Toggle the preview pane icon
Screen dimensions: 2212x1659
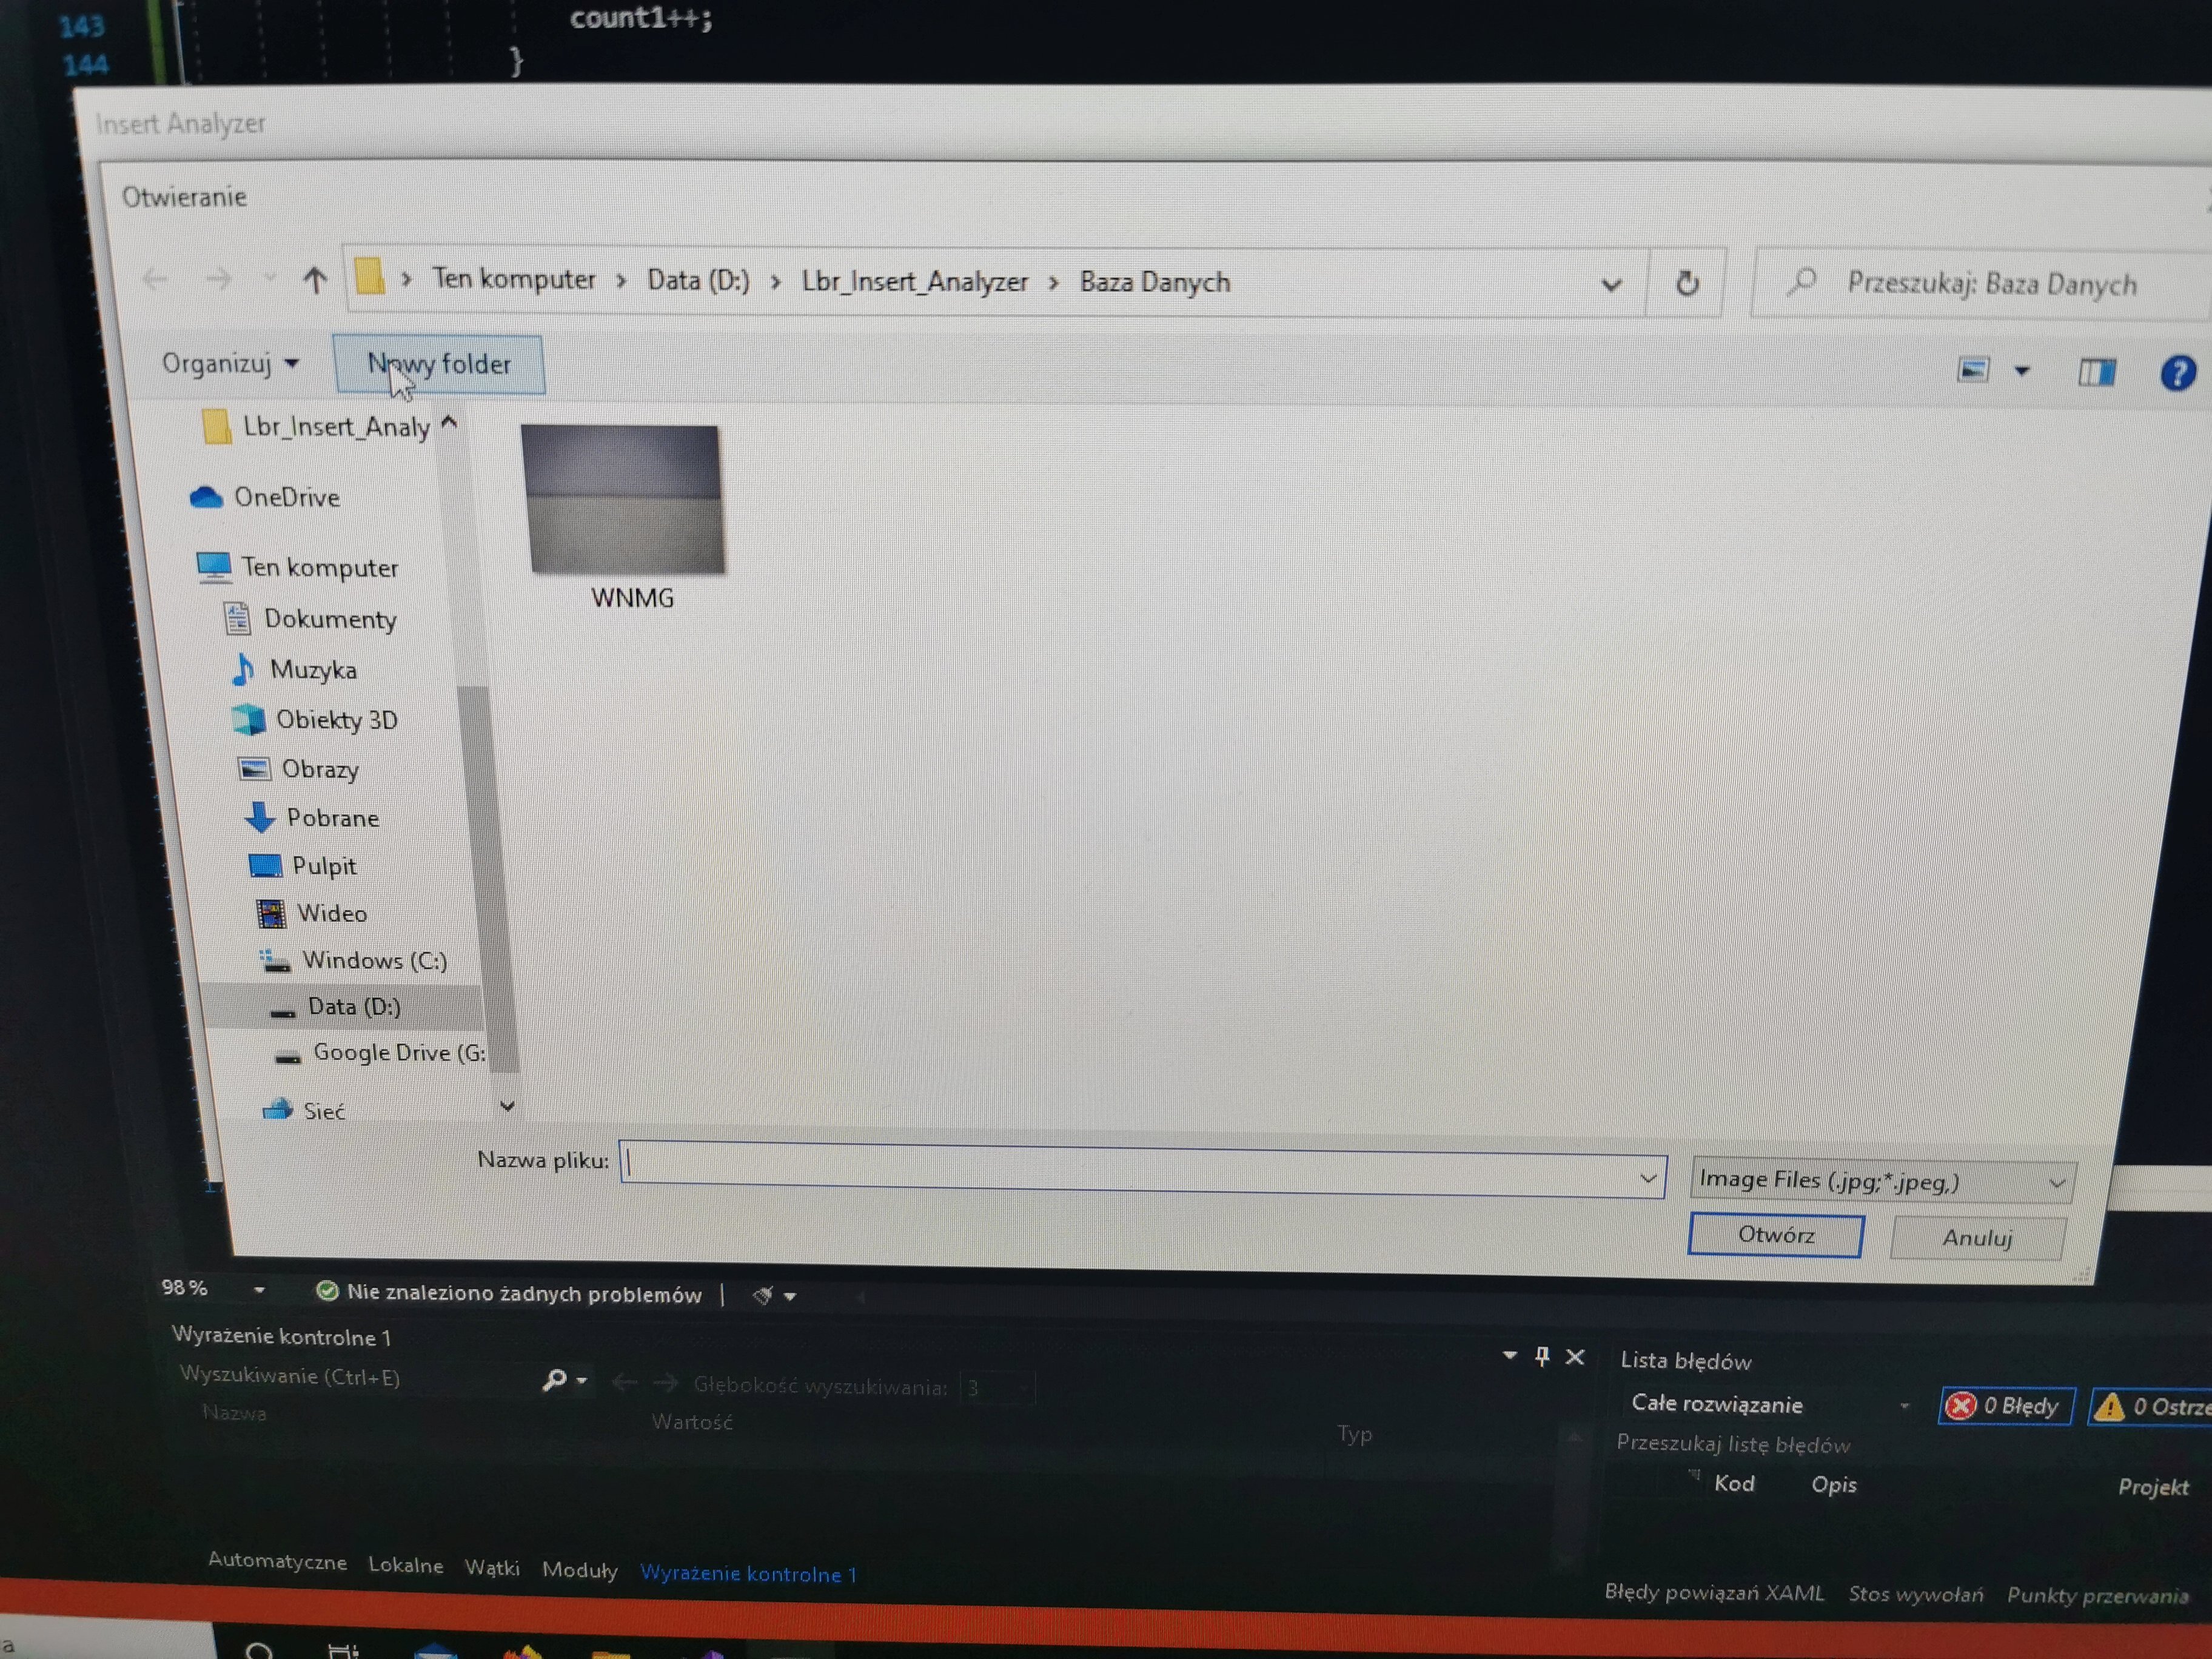(2096, 372)
